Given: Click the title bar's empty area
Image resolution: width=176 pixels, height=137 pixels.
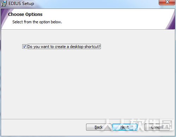Looking at the screenshot, I should [94, 4].
